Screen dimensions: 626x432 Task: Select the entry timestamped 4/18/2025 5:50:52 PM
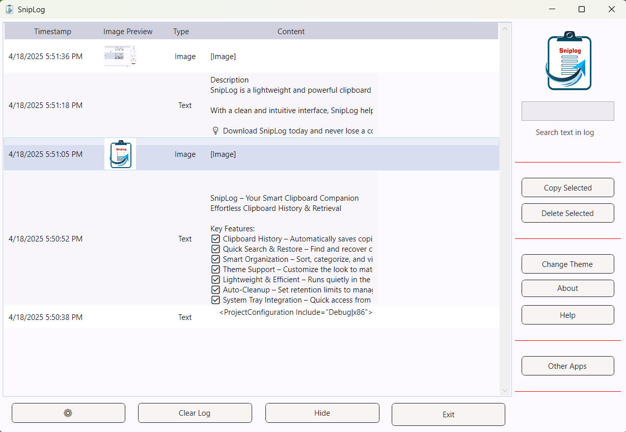251,238
